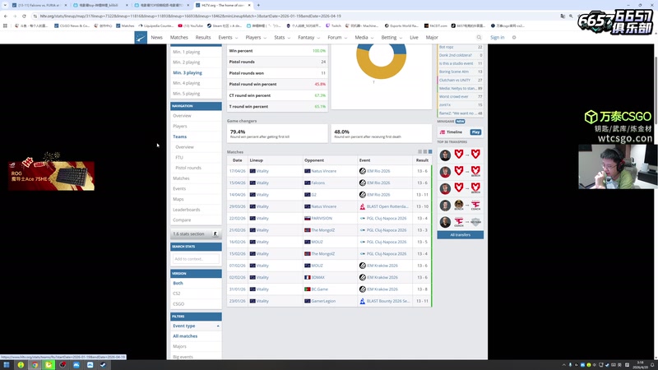Expand the Media dropdown in top nav

[x=364, y=38]
